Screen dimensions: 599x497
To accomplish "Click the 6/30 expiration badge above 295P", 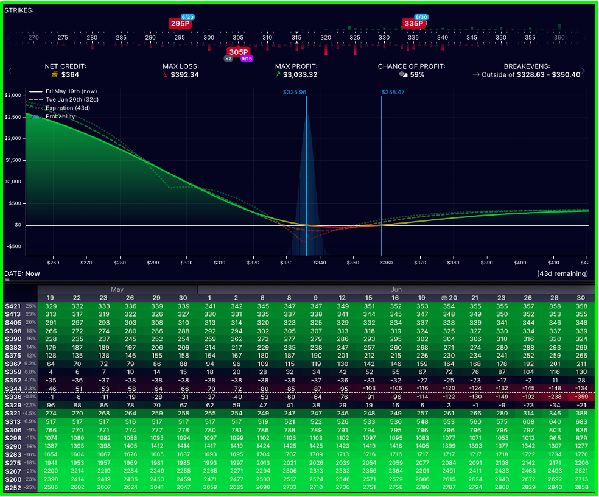I will pos(187,17).
